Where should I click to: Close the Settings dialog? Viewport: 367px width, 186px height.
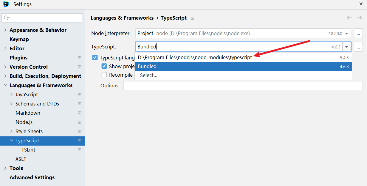pyautogui.click(x=361, y=4)
